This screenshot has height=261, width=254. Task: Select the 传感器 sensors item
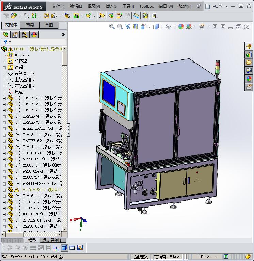[21, 61]
